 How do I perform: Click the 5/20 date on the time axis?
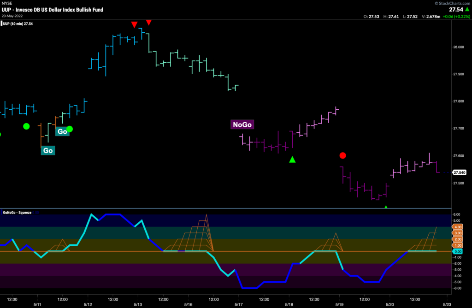pos(390,304)
